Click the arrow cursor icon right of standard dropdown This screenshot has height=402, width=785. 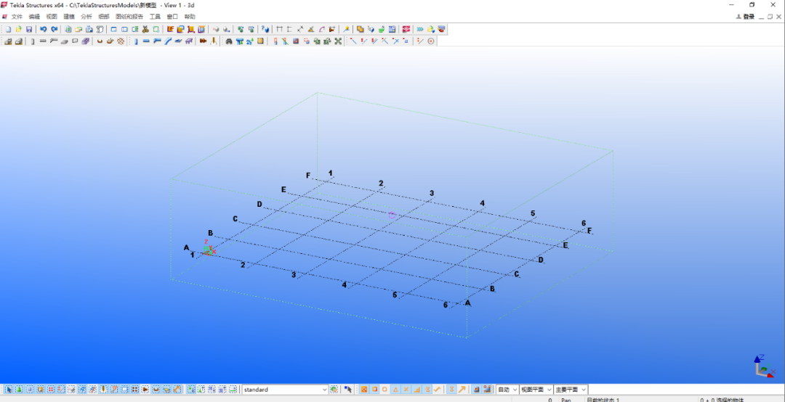pyautogui.click(x=348, y=390)
